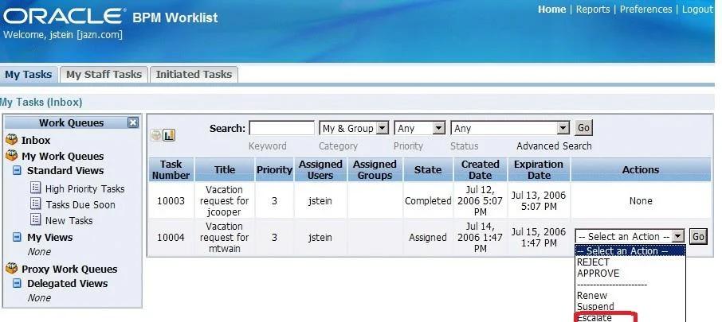The image size is (722, 322).
Task: Toggle the Select an Action dropdown arrow
Action: click(678, 237)
